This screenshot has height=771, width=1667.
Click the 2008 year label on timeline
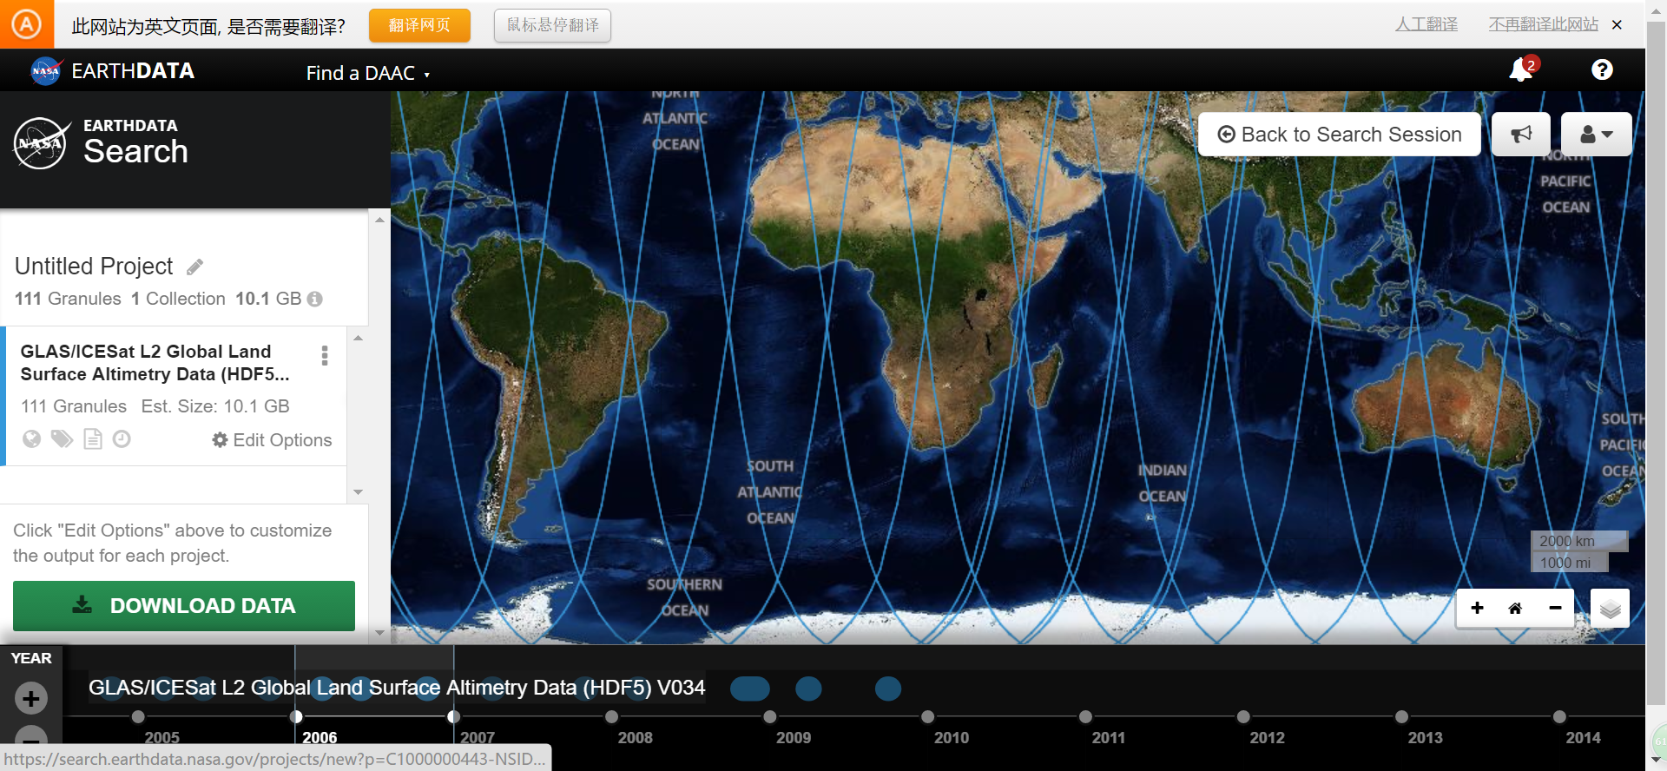coord(635,737)
